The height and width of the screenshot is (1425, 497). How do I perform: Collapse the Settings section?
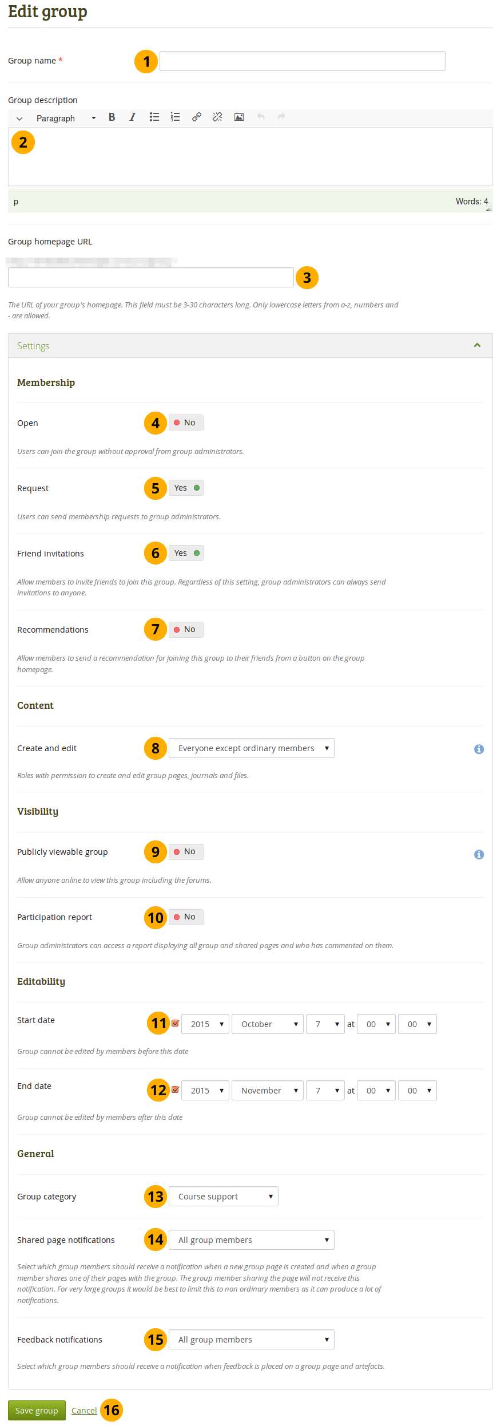476,345
